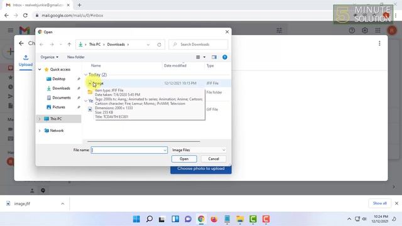Show all downloads

click(x=379, y=203)
